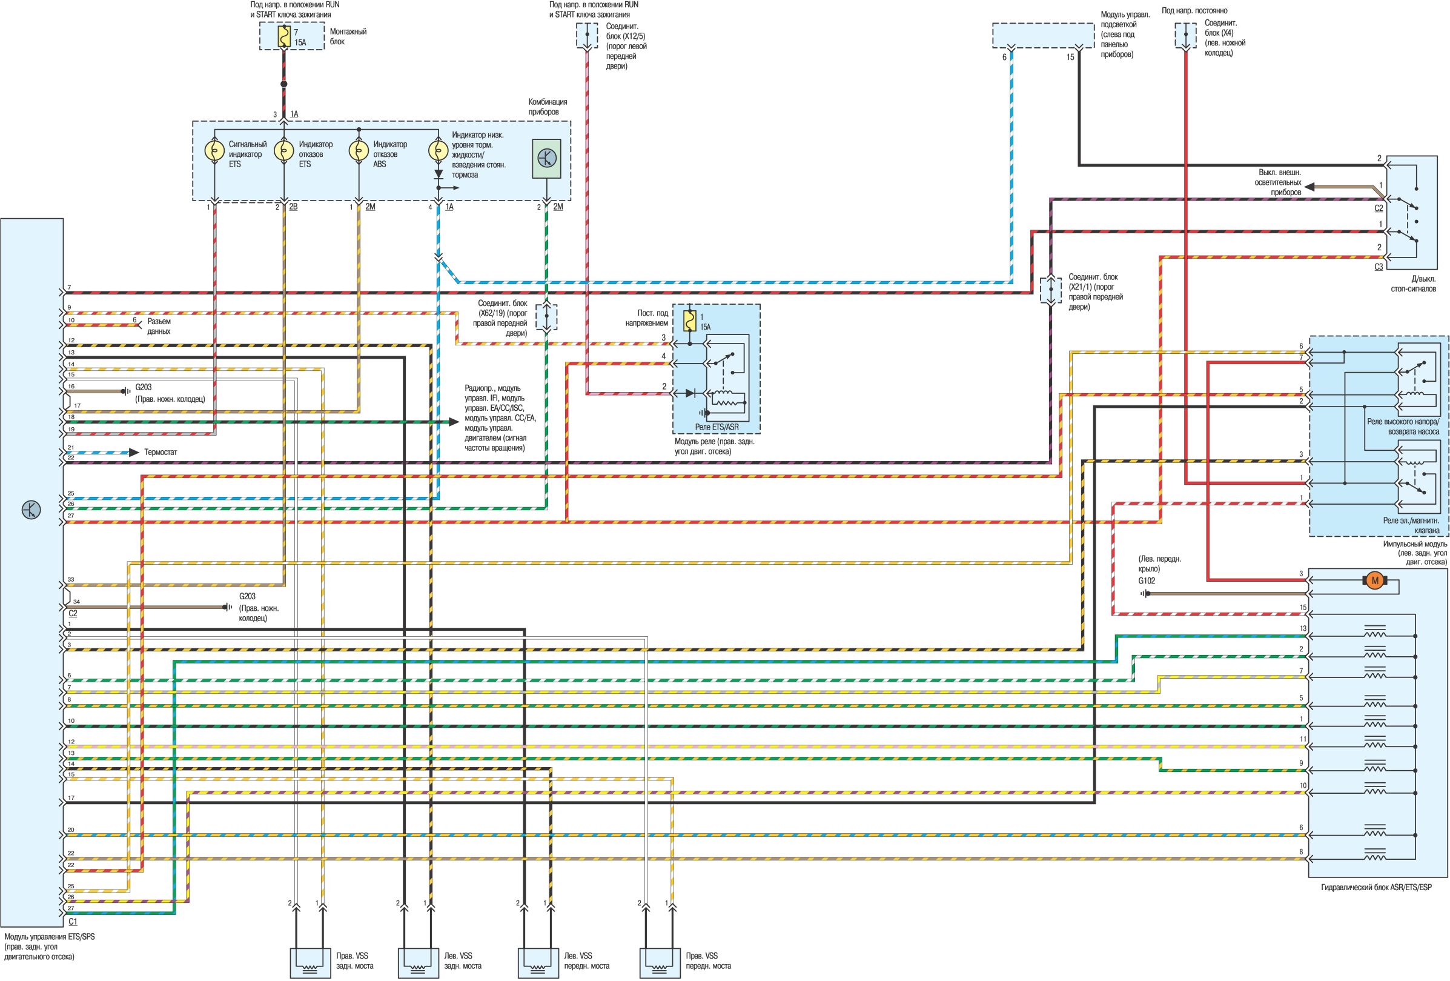
Task: Click the Сигнальный индикатор ETS lamp symbol
Action: [x=214, y=150]
